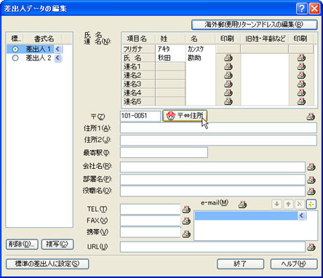Viewport: 323px width, 278px height.
Task: Select 差出人 1 radio button
Action: [x=15, y=49]
